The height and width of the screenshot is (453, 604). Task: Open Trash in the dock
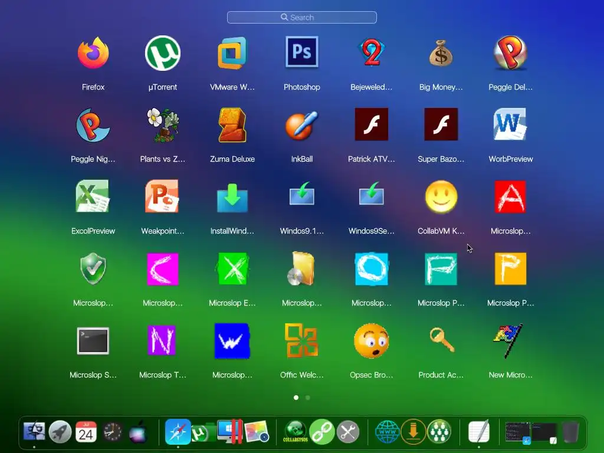(x=571, y=432)
